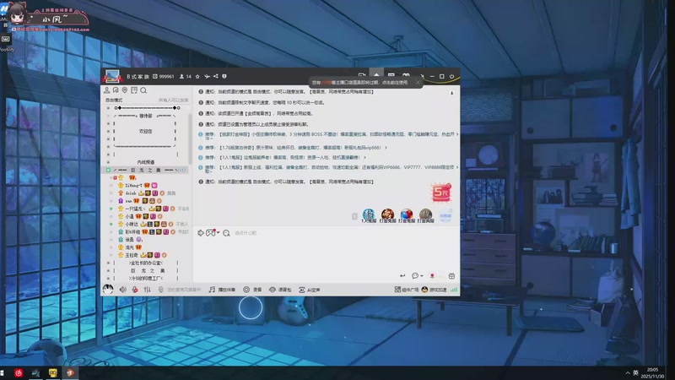The image size is (675, 380).
Task: Open the AI变声 voice changer button
Action: pos(310,290)
